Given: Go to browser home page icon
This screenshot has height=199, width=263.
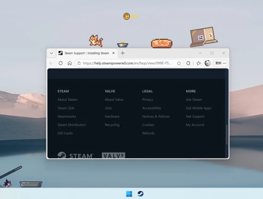Looking at the screenshot, I should tap(70, 63).
